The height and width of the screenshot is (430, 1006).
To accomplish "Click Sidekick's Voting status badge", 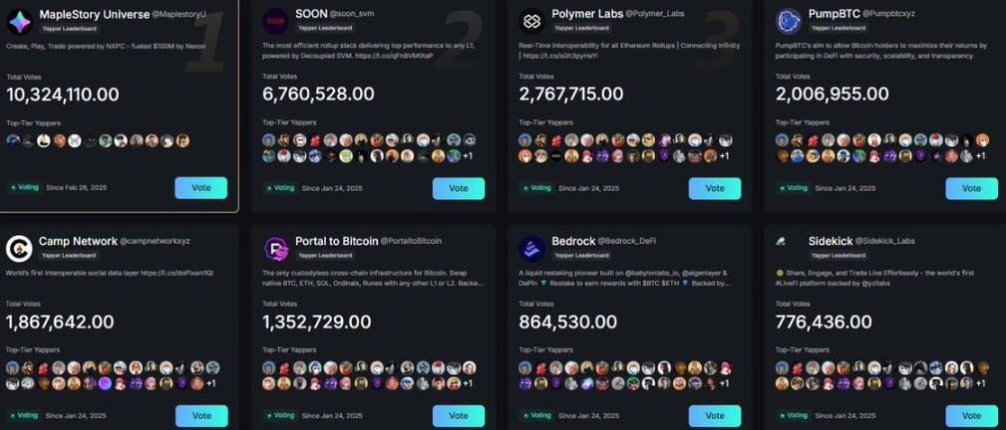I will point(793,415).
